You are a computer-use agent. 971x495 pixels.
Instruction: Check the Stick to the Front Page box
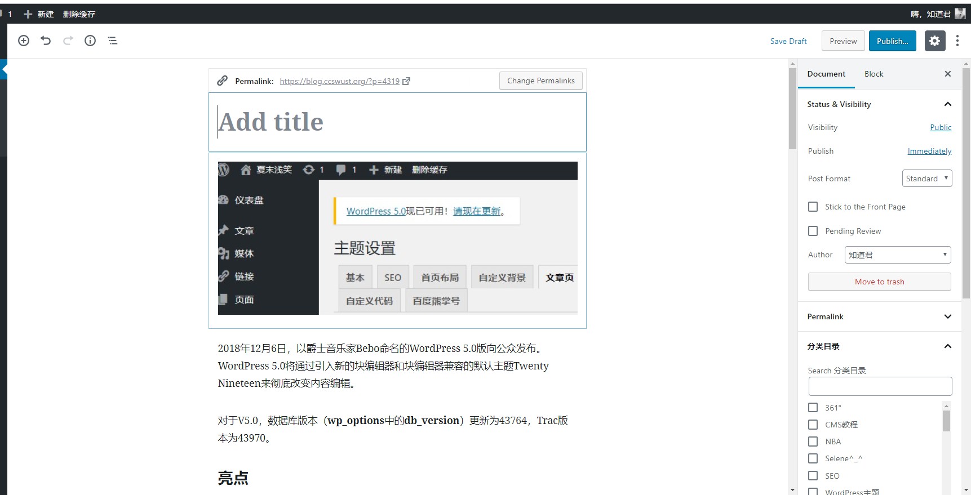click(813, 207)
